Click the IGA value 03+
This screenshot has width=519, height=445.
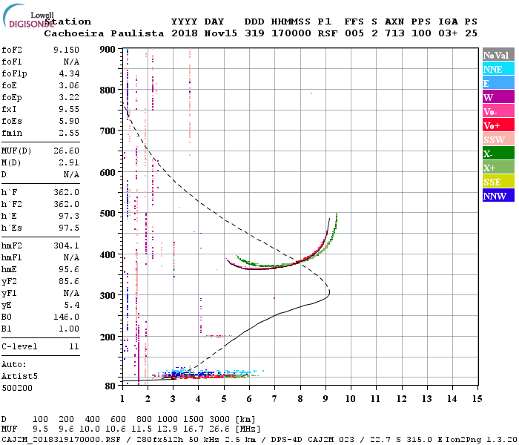pyautogui.click(x=448, y=33)
